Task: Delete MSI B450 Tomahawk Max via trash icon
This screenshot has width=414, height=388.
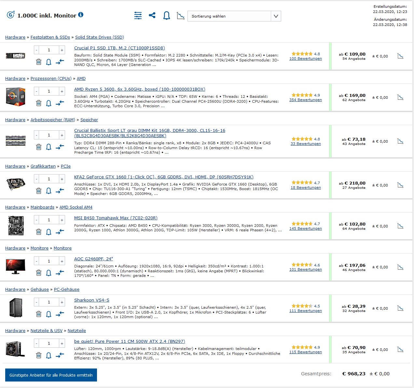Action: tap(39, 232)
